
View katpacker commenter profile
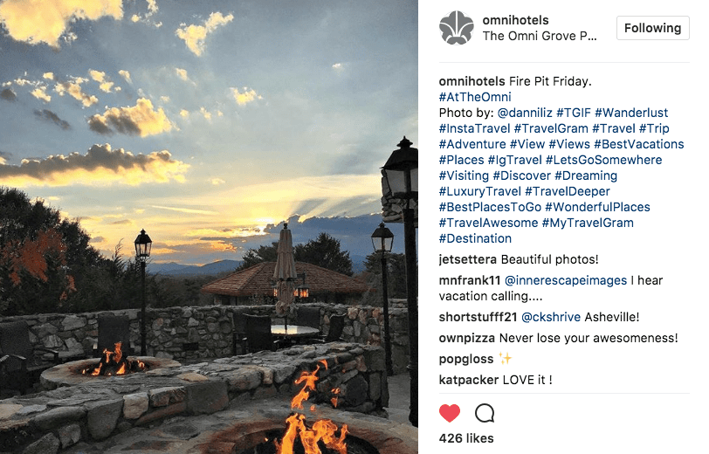(469, 380)
